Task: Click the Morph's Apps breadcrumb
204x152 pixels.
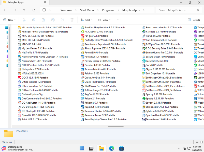Action: pos(131,10)
